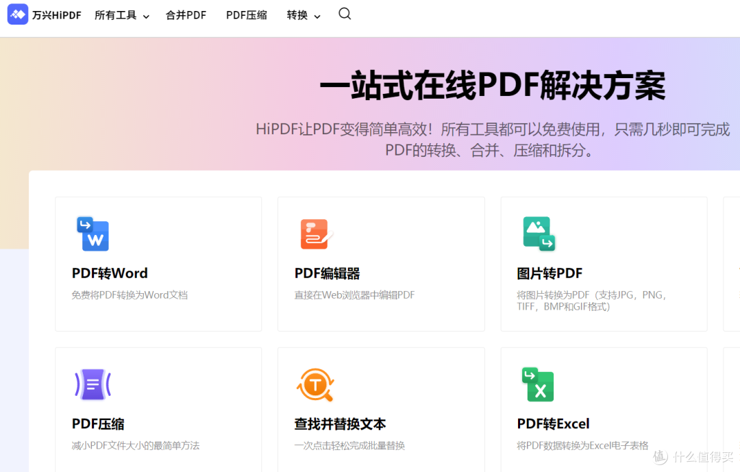740x472 pixels.
Task: Click text 一次点击轻松完成批量替换
Action: 349,445
